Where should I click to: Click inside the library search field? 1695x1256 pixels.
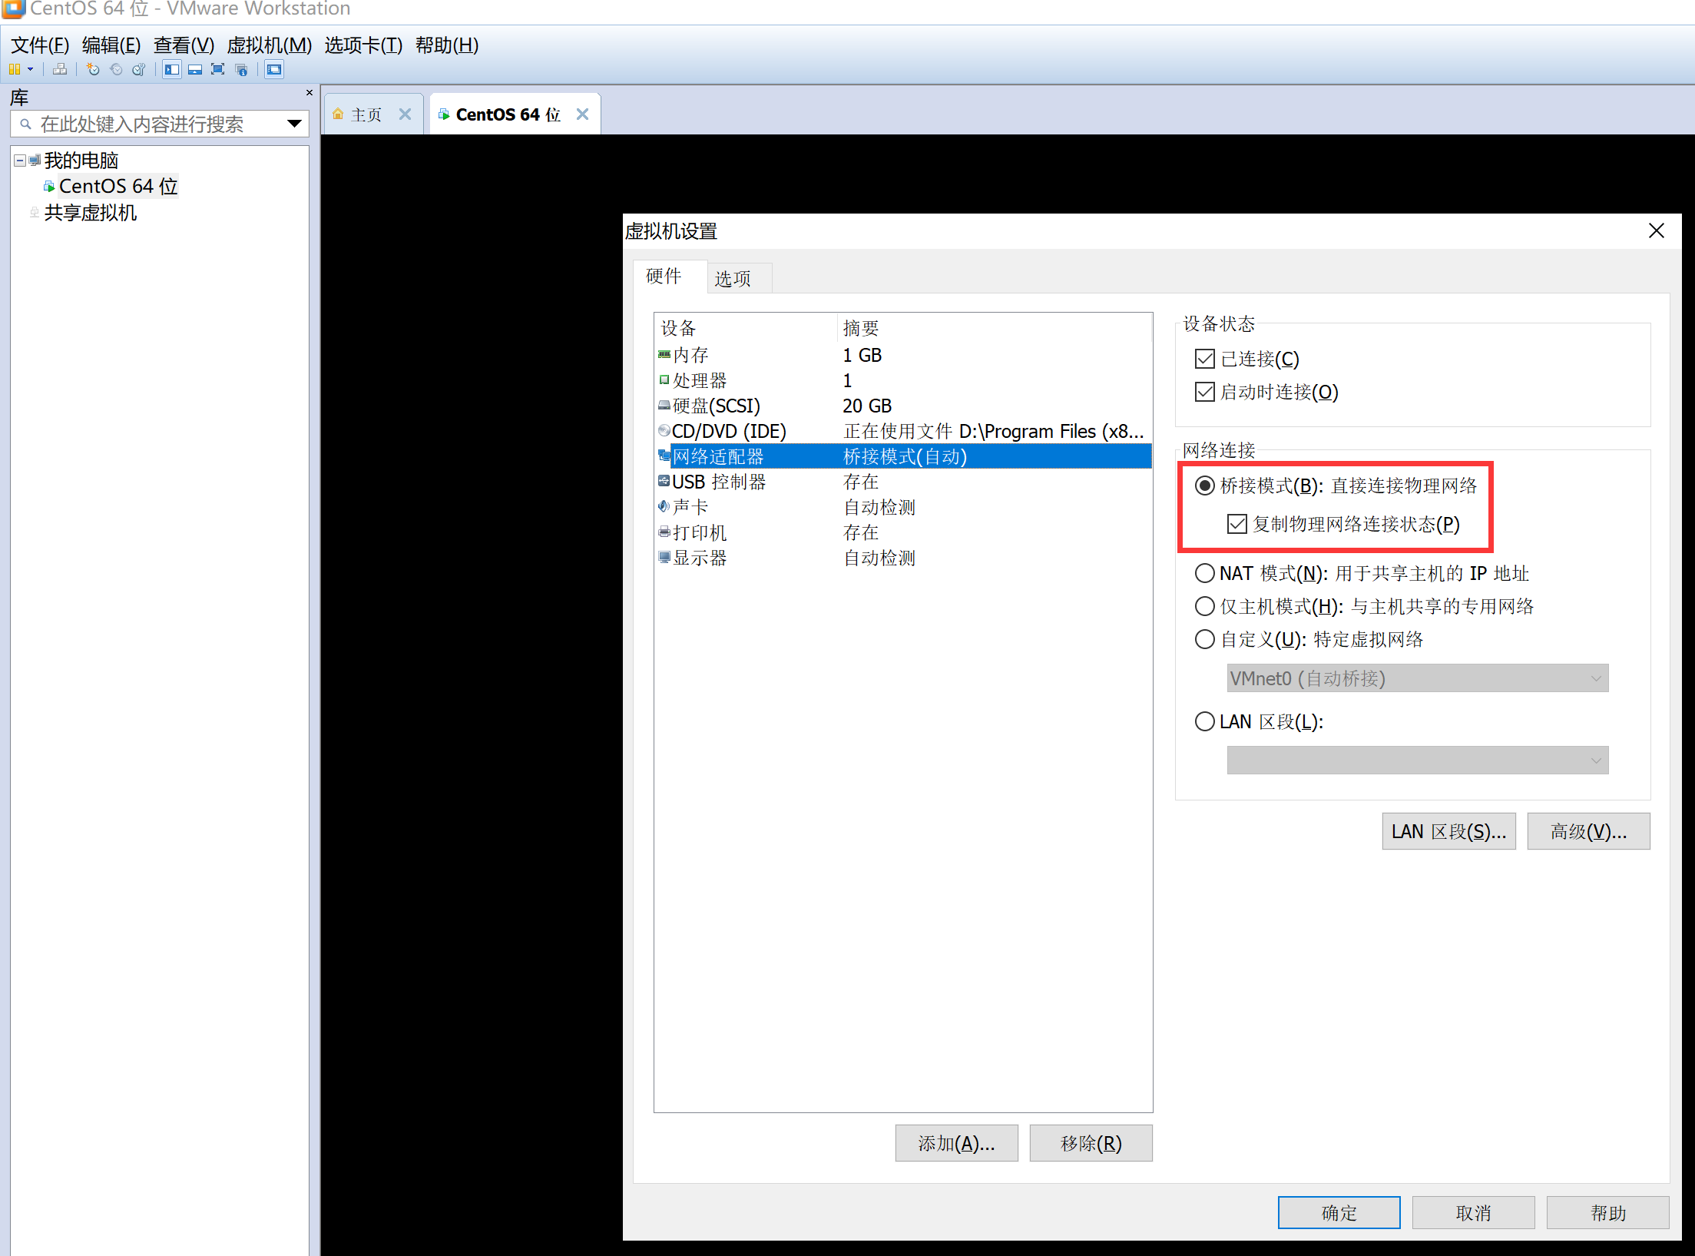pos(154,124)
